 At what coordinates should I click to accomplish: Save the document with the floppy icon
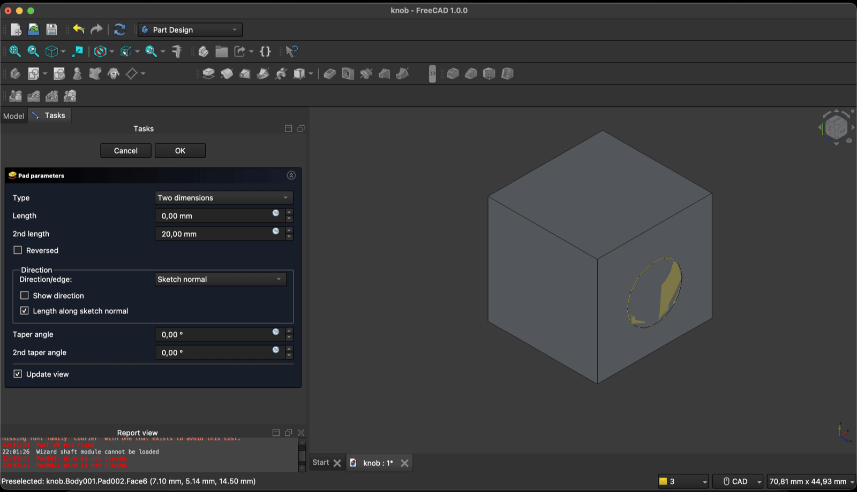tap(51, 29)
